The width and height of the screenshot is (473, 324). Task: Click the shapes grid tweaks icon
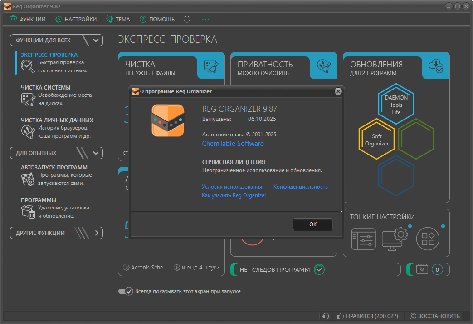click(x=428, y=239)
